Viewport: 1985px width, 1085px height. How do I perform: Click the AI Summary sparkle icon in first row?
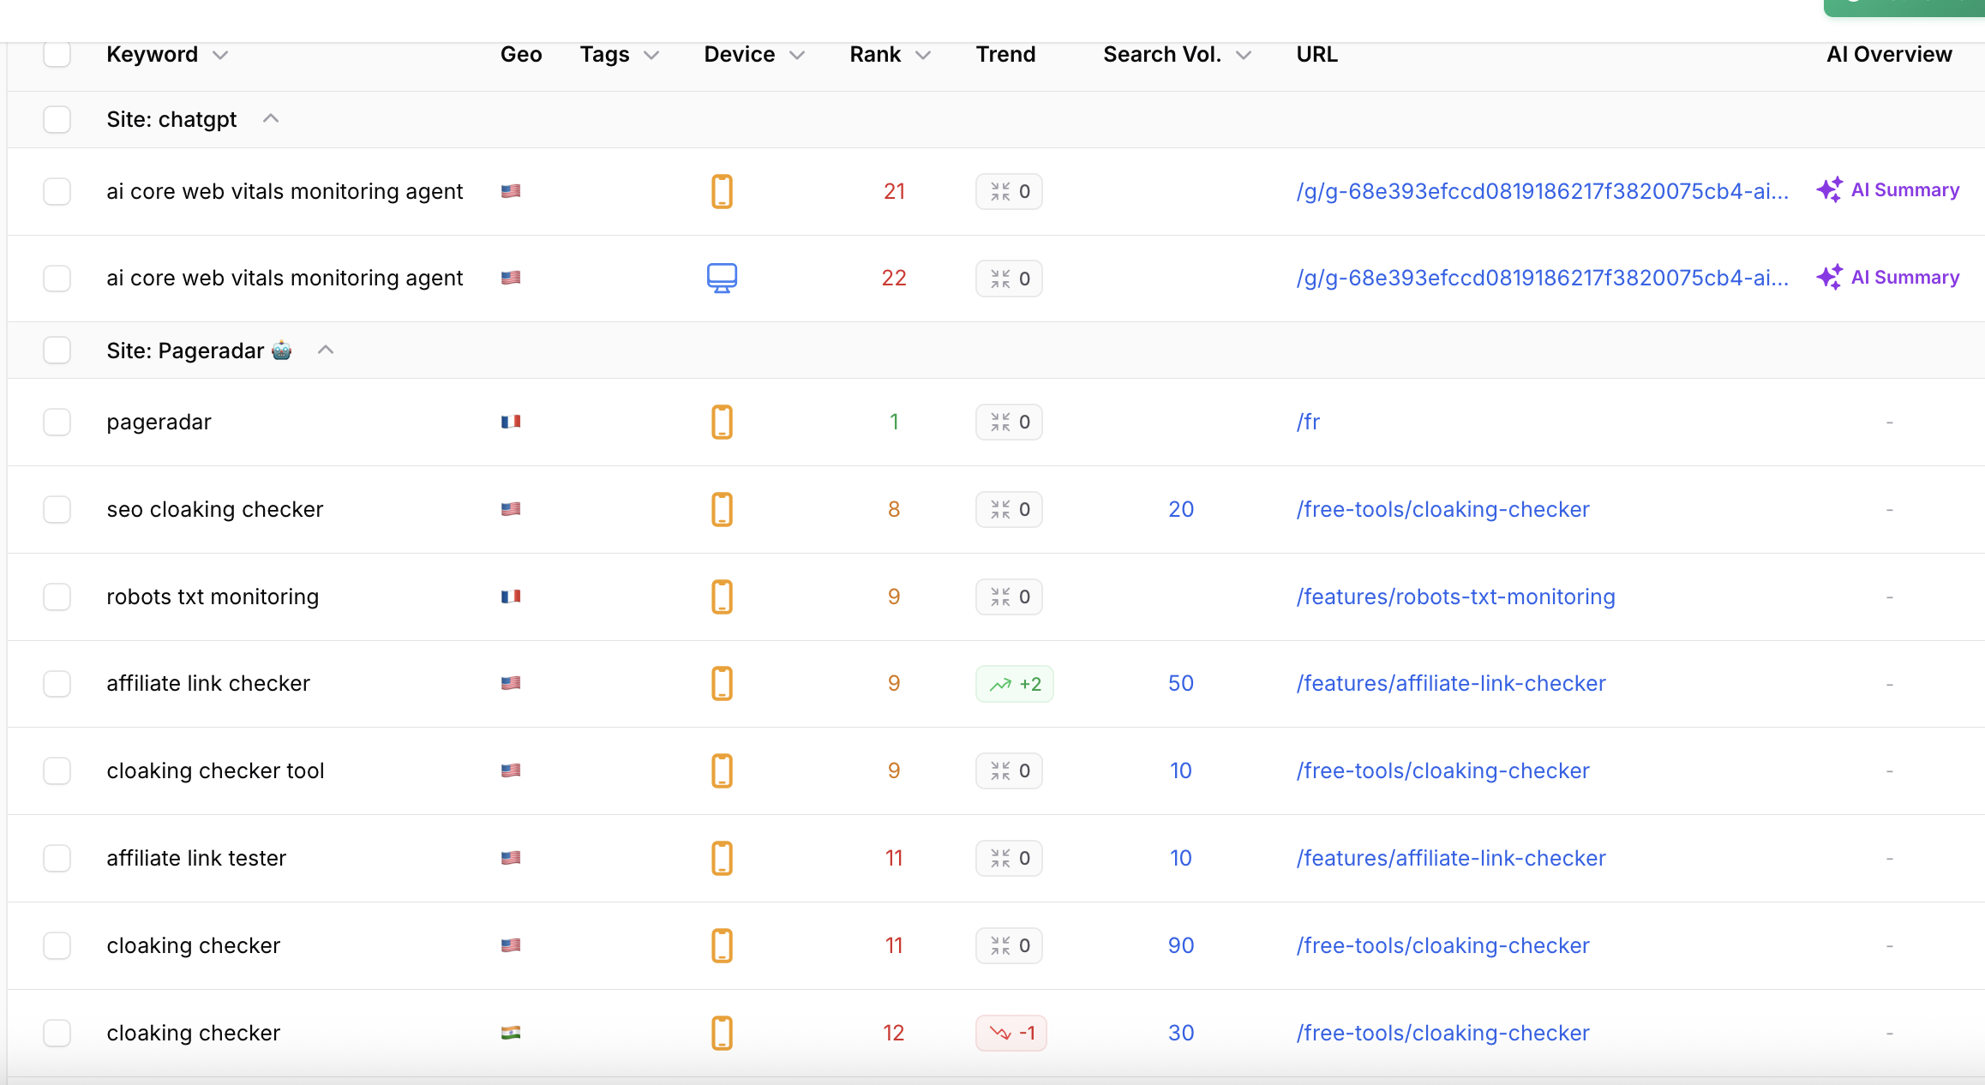click(1829, 190)
